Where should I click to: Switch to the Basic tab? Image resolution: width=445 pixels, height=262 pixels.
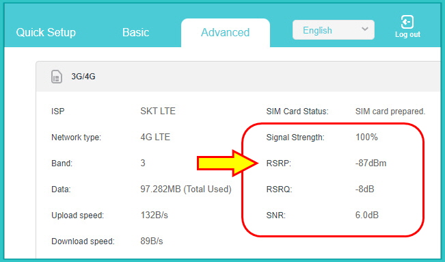pyautogui.click(x=135, y=32)
